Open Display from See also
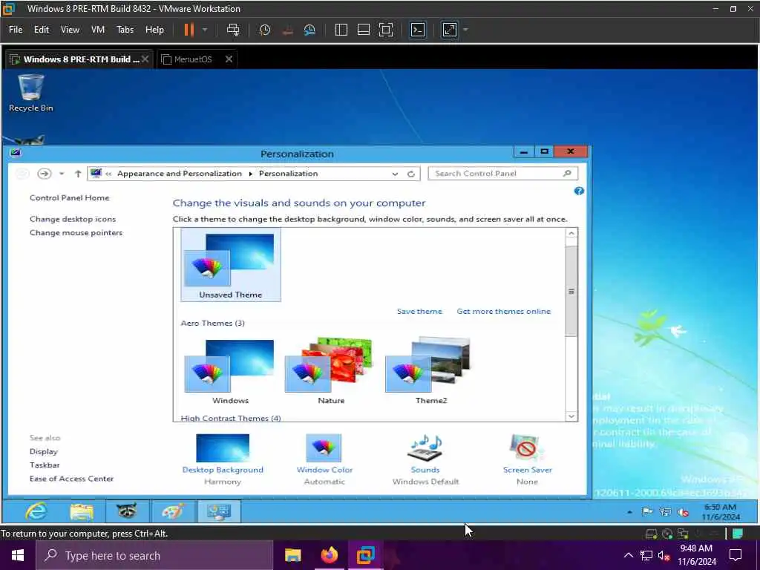Image resolution: width=760 pixels, height=570 pixels. (x=44, y=451)
